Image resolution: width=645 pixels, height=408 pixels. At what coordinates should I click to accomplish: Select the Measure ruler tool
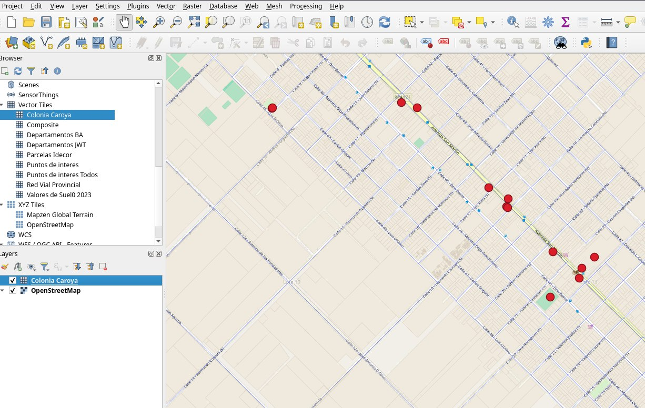[x=606, y=22]
